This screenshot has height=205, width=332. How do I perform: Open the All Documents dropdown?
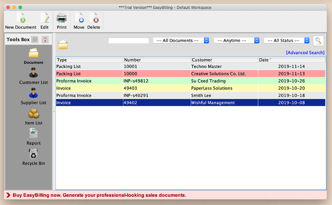click(181, 41)
